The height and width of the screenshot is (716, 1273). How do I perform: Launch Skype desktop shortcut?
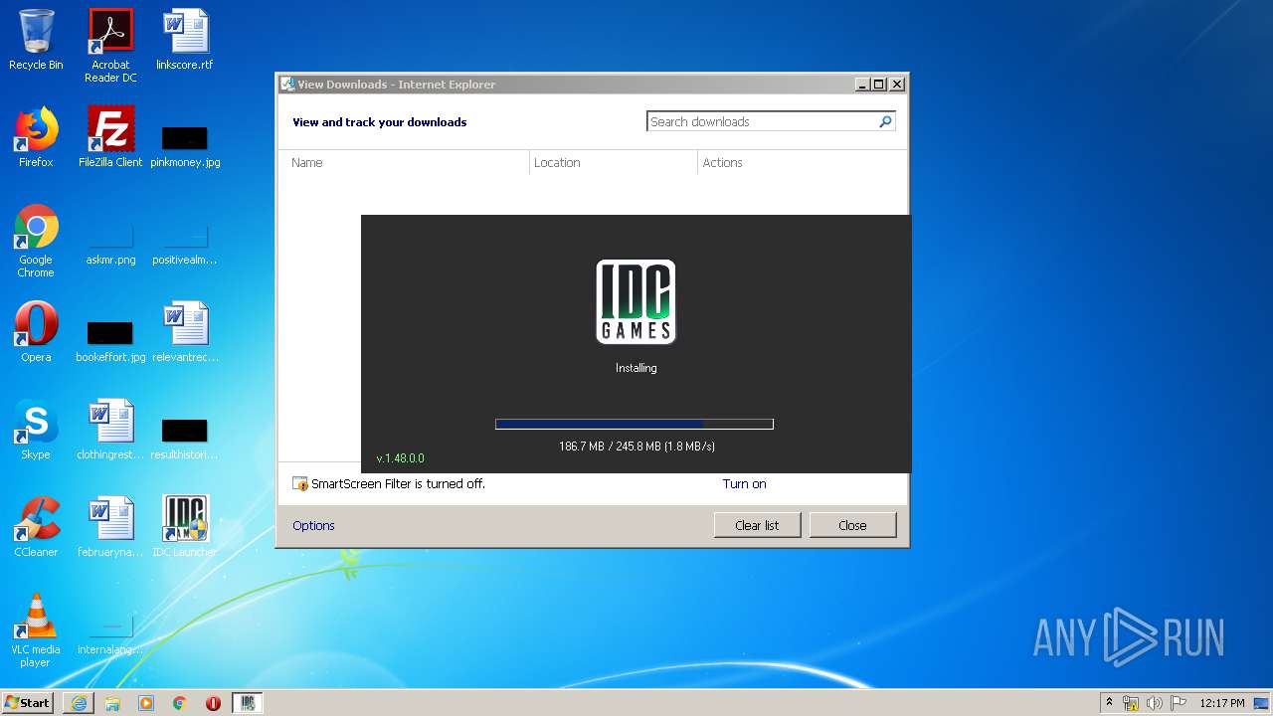click(36, 430)
